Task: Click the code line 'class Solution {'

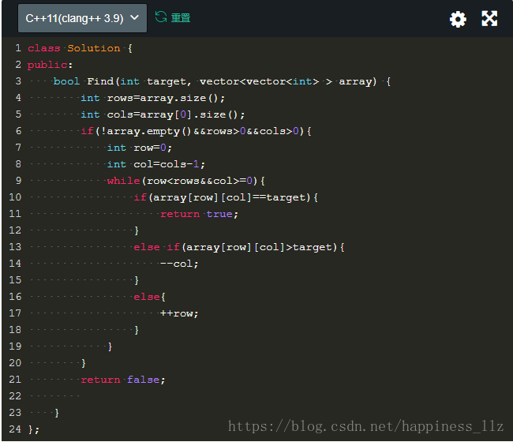Action: (80, 48)
